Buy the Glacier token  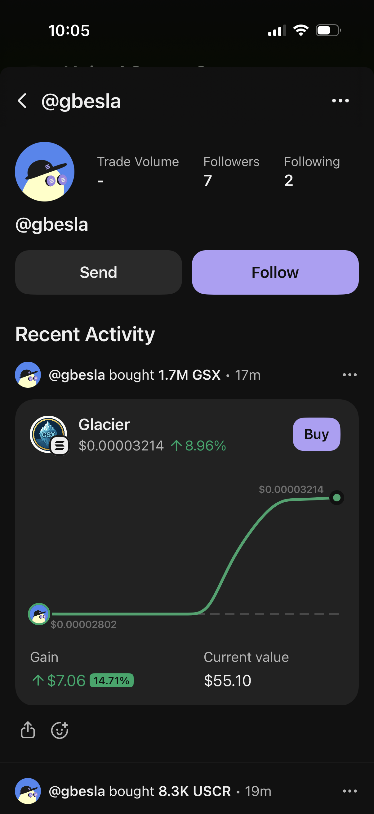point(316,434)
